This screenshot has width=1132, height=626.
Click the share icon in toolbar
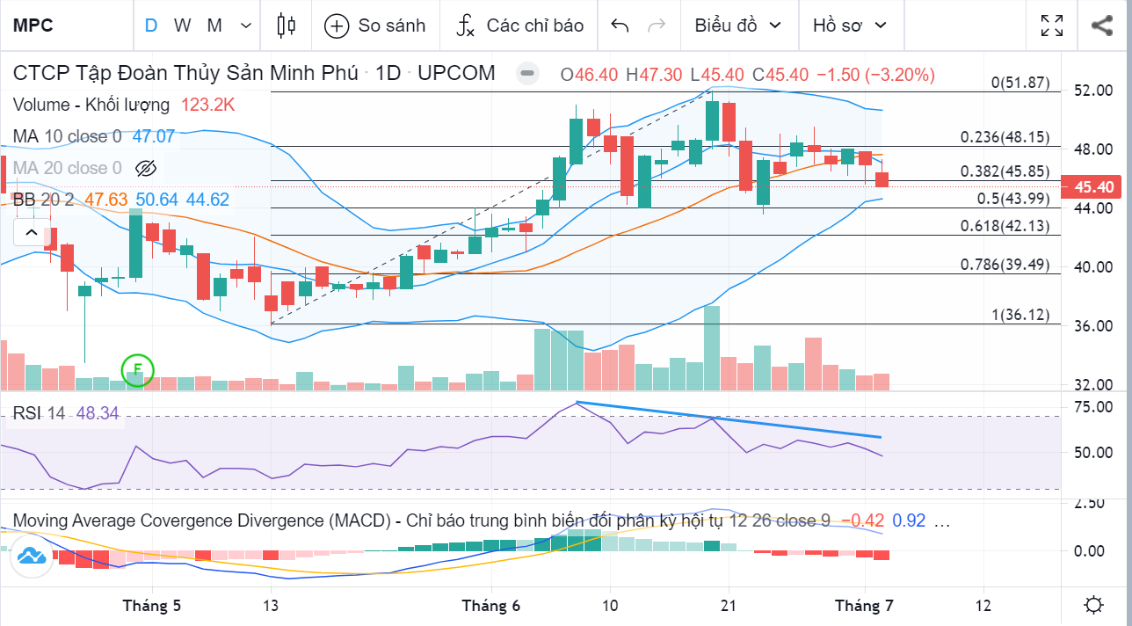[x=1102, y=25]
